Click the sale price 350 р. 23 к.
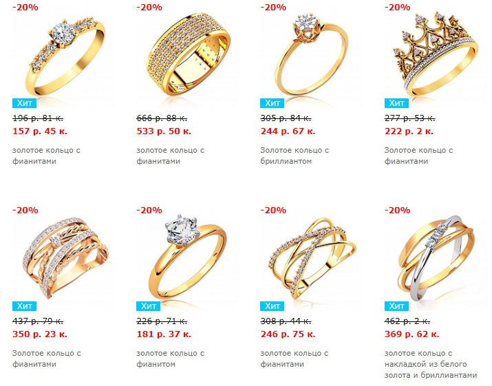The image size is (492, 386). 40,334
